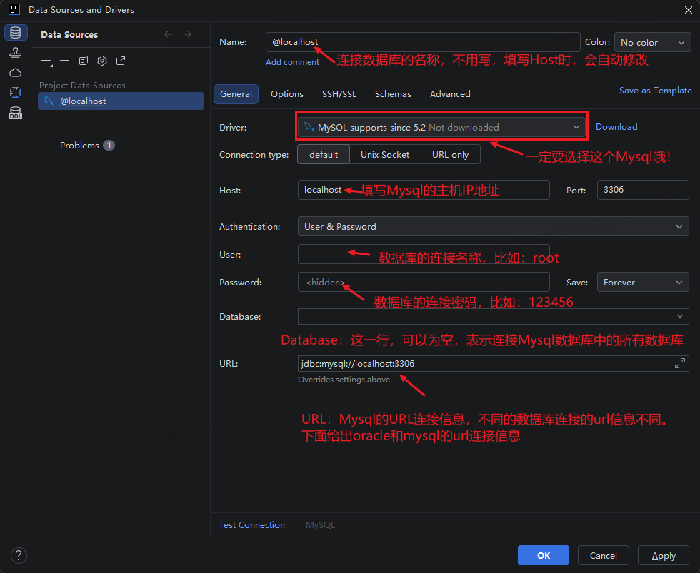The height and width of the screenshot is (573, 700).
Task: Click the Problems count badge 1
Action: (109, 146)
